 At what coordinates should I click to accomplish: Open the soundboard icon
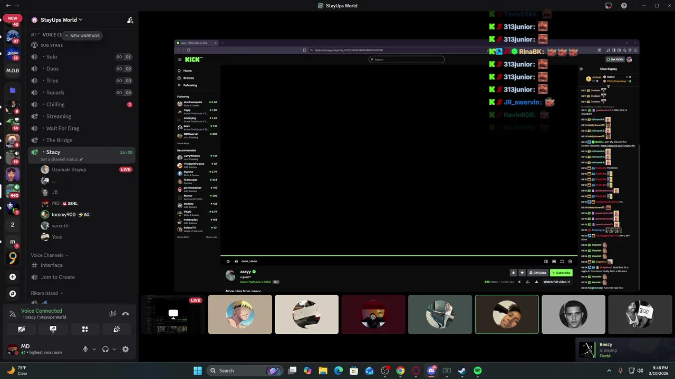(117, 329)
